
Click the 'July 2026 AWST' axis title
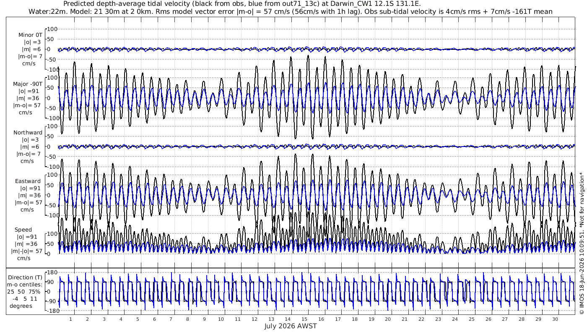click(x=291, y=326)
